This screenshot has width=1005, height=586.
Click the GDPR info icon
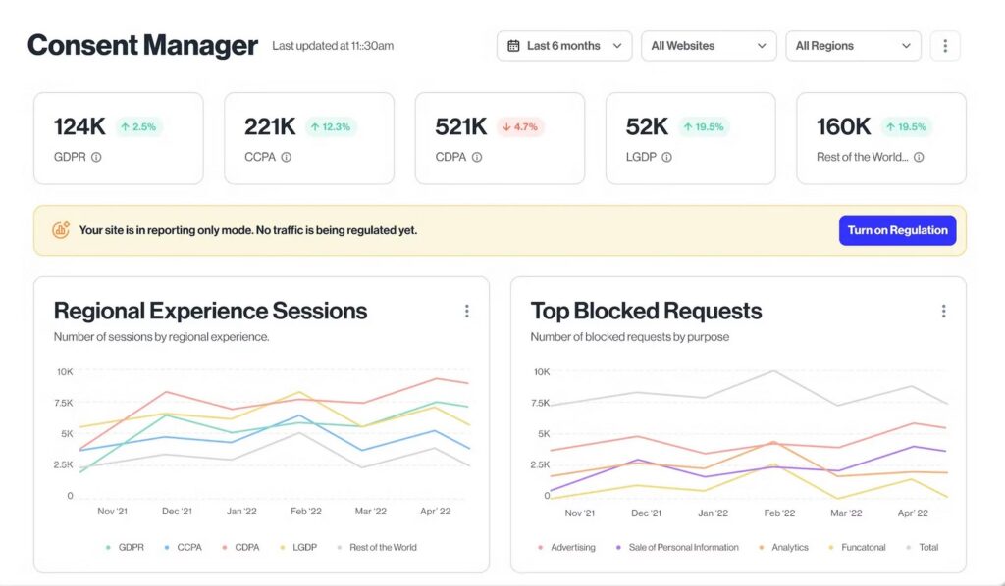click(96, 157)
